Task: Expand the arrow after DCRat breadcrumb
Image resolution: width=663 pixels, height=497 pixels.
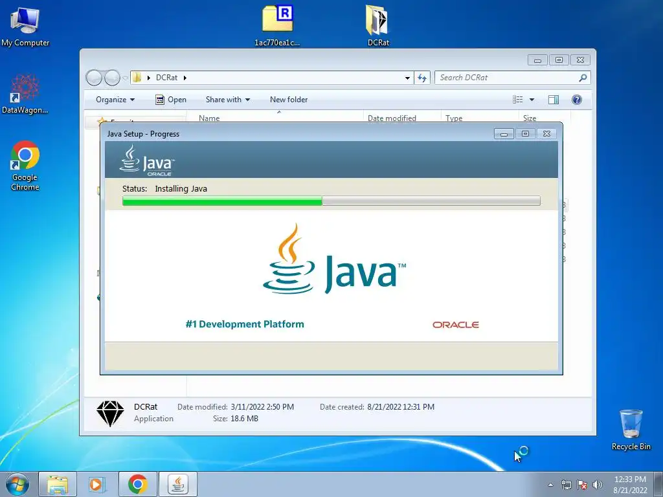Action: (x=185, y=78)
